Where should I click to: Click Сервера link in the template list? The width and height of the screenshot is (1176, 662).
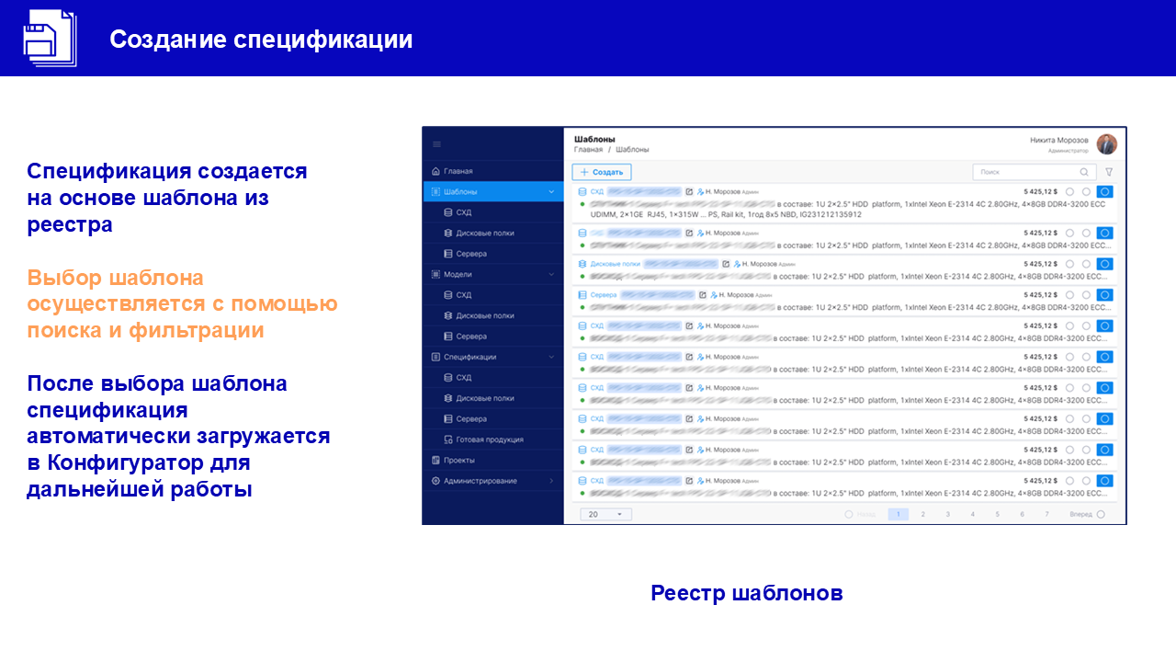click(x=604, y=295)
